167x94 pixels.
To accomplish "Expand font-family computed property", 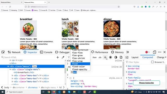I will (x=127, y=78).
